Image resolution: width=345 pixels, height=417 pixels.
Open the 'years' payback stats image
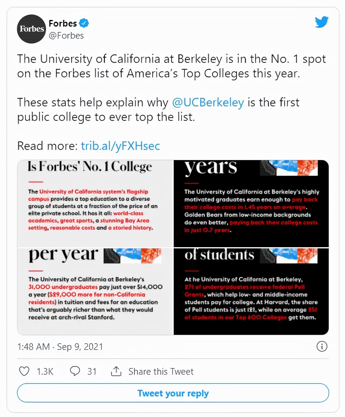[x=251, y=203]
